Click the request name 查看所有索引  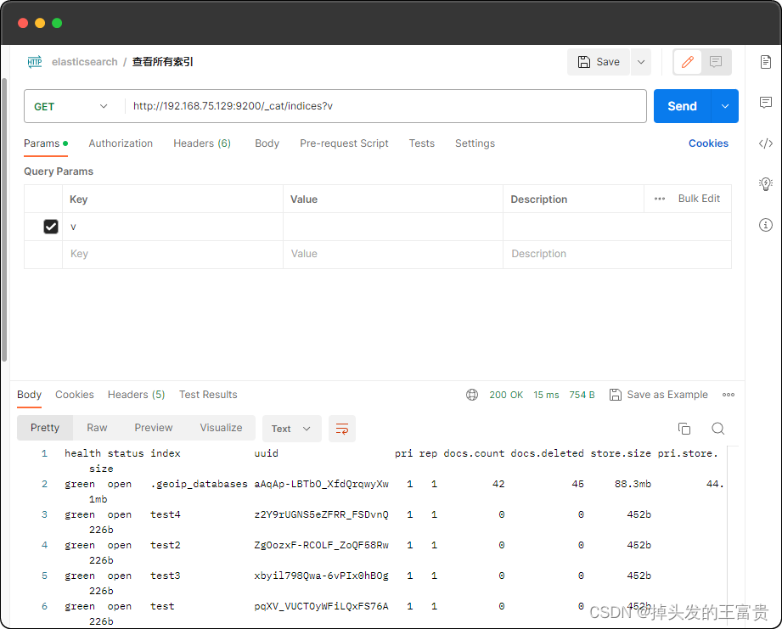point(162,62)
